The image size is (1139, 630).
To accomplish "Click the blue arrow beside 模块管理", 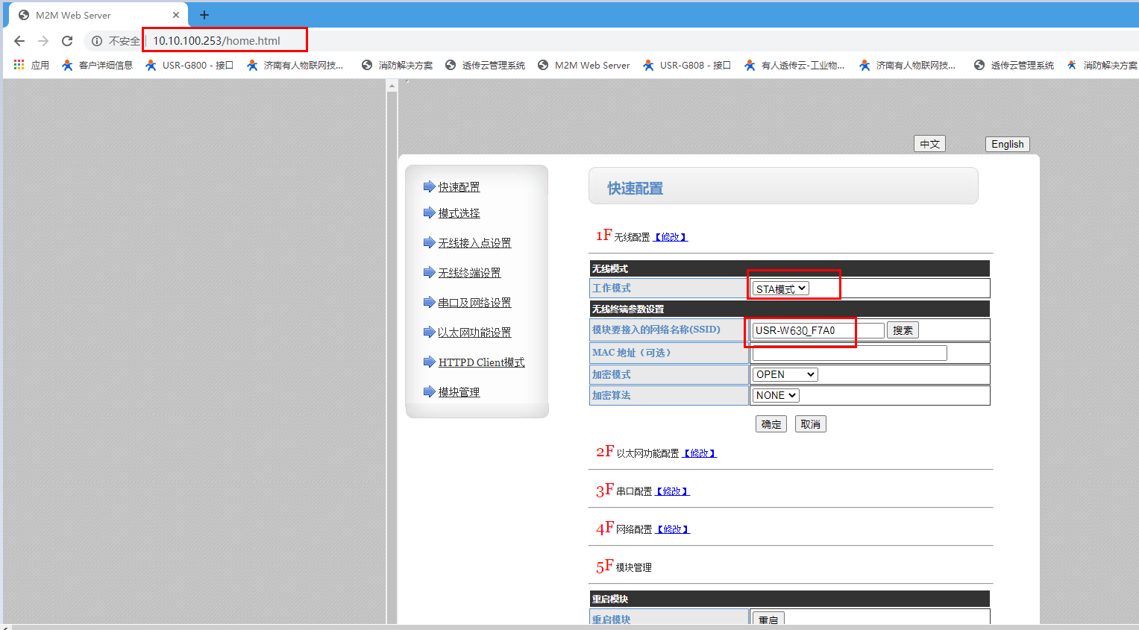I will 429,391.
